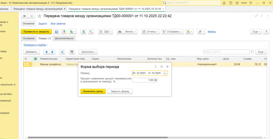Image resolution: width=273 pixels, height=139 pixels.
Task: Move row down with the blue down arrow
Action: click(53, 52)
